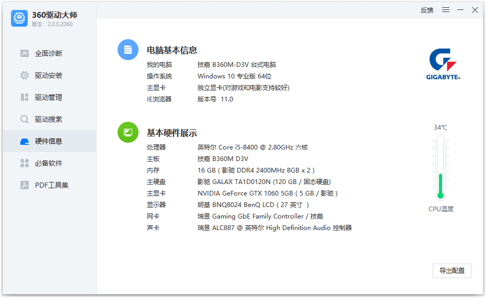The height and width of the screenshot is (298, 486).
Task: Open the hamburger main menu
Action: 446,10
